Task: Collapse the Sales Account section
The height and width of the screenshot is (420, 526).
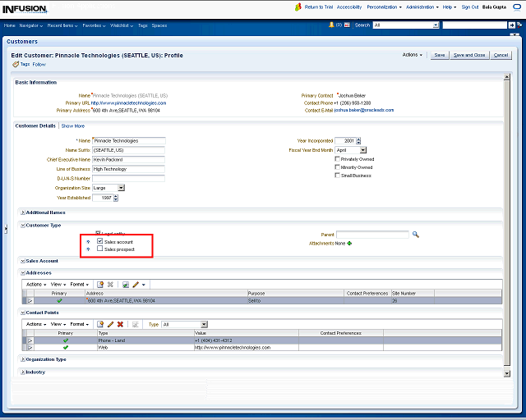Action: pyautogui.click(x=23, y=261)
